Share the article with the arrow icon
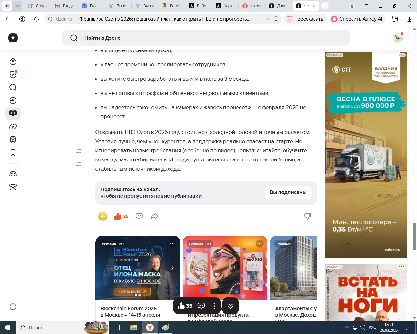Image resolution: width=417 pixels, height=334 pixels. (155, 216)
